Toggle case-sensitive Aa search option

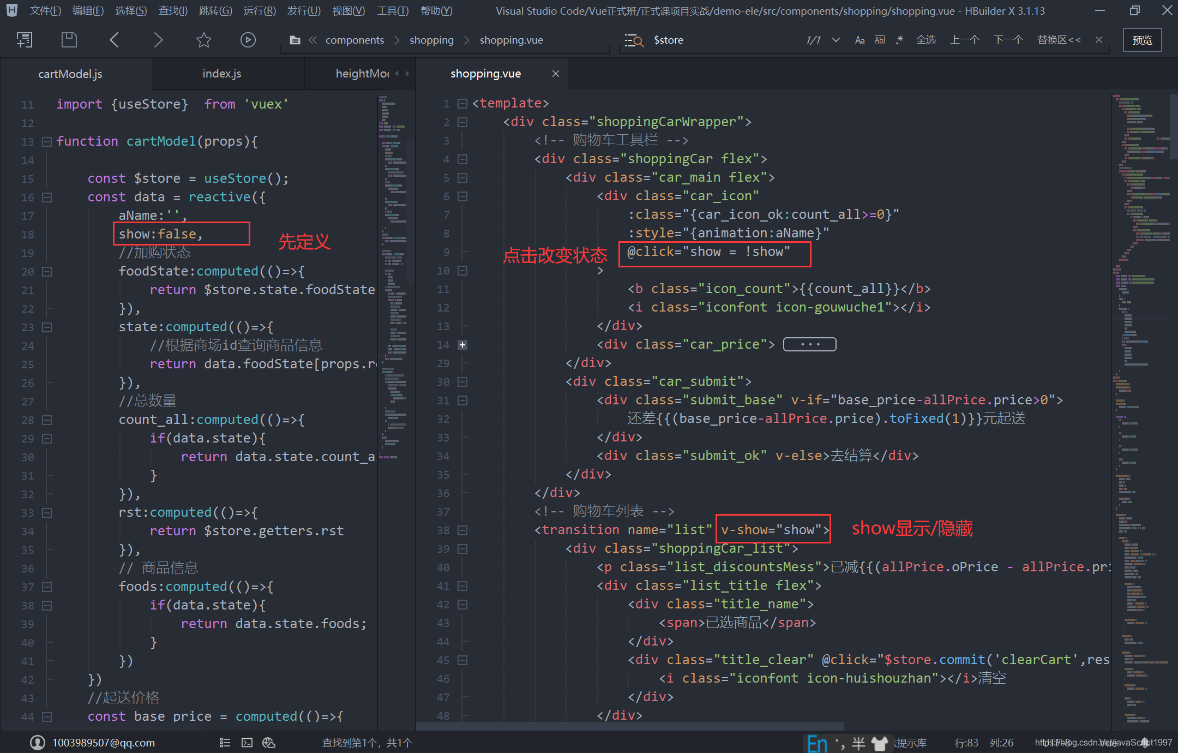point(860,40)
